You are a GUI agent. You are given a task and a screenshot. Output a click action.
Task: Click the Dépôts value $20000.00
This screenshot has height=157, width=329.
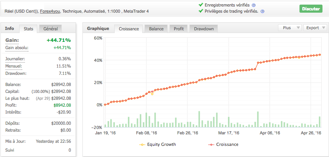pyautogui.click(x=61, y=123)
